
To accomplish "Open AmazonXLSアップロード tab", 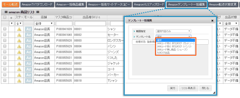I will tap(149, 5).
